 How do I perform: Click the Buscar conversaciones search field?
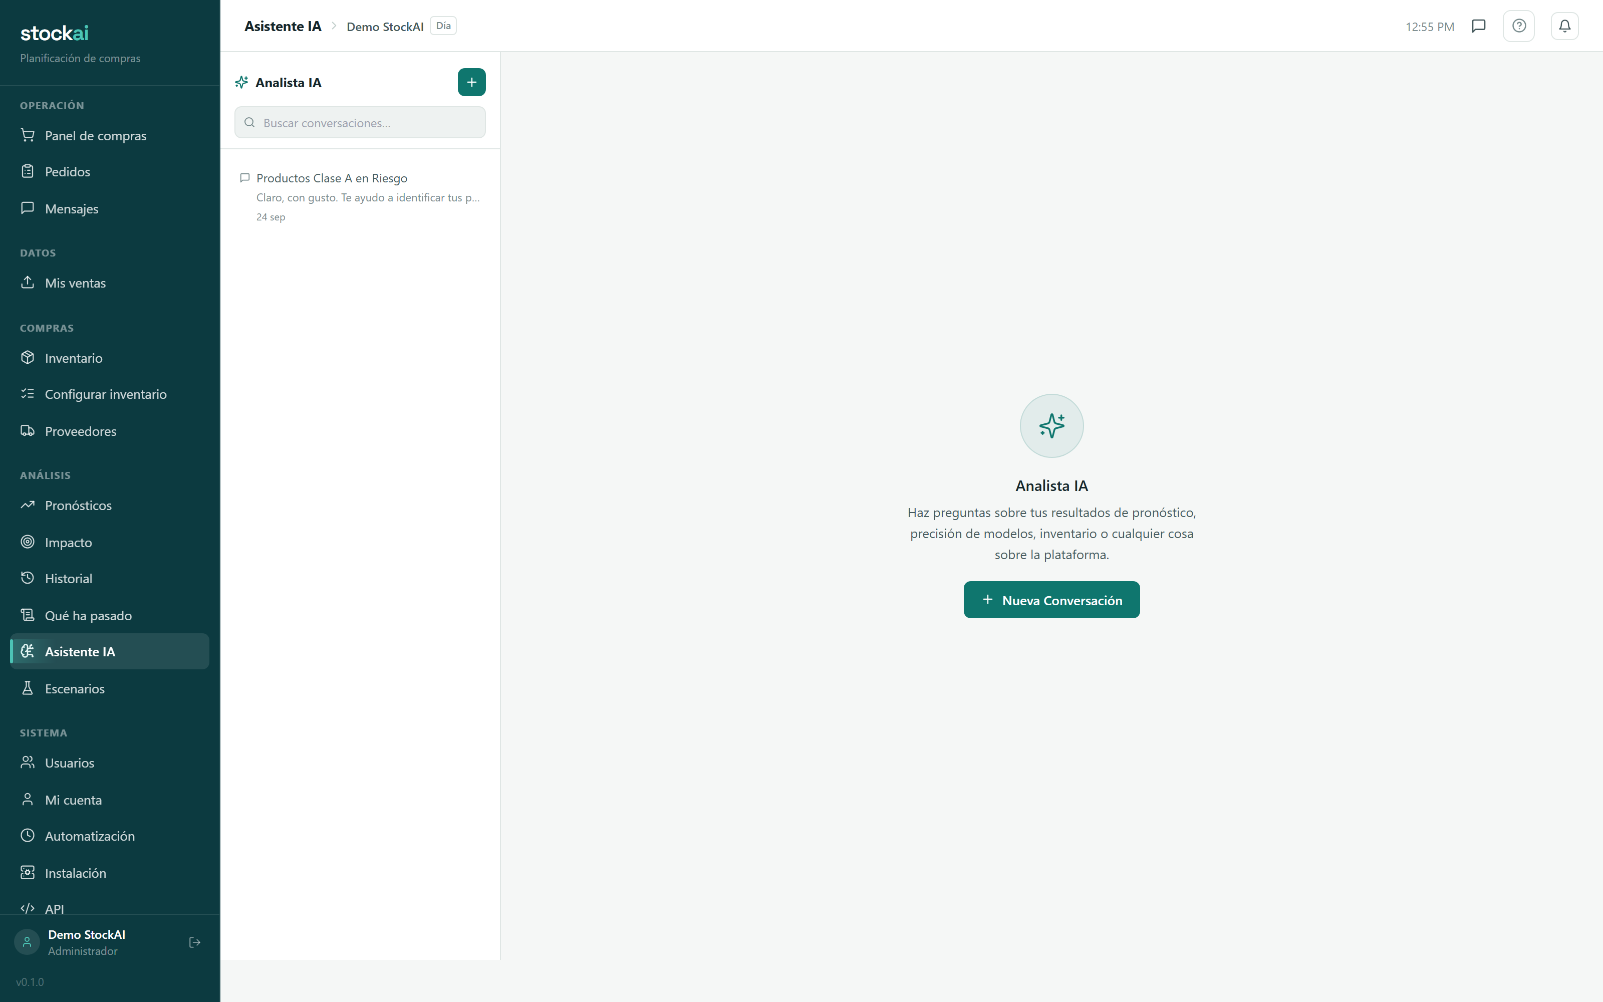tap(360, 123)
